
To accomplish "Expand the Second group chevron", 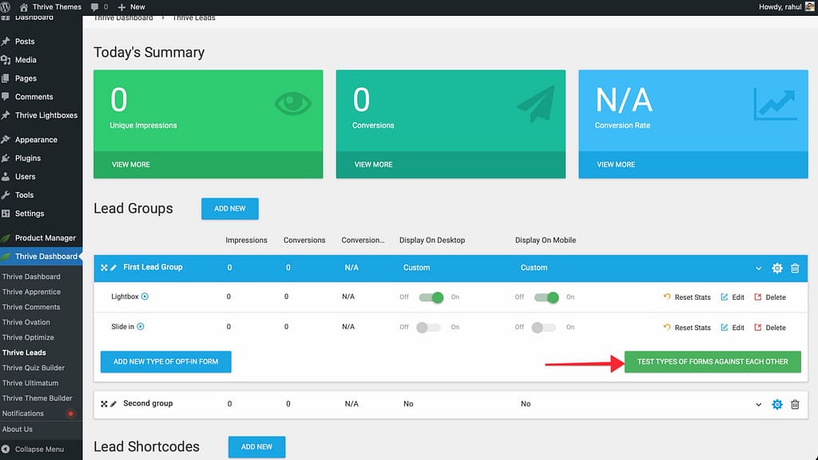I will pos(758,404).
